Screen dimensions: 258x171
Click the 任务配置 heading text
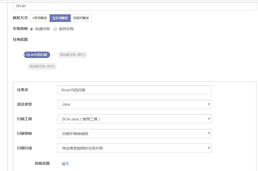(20, 40)
